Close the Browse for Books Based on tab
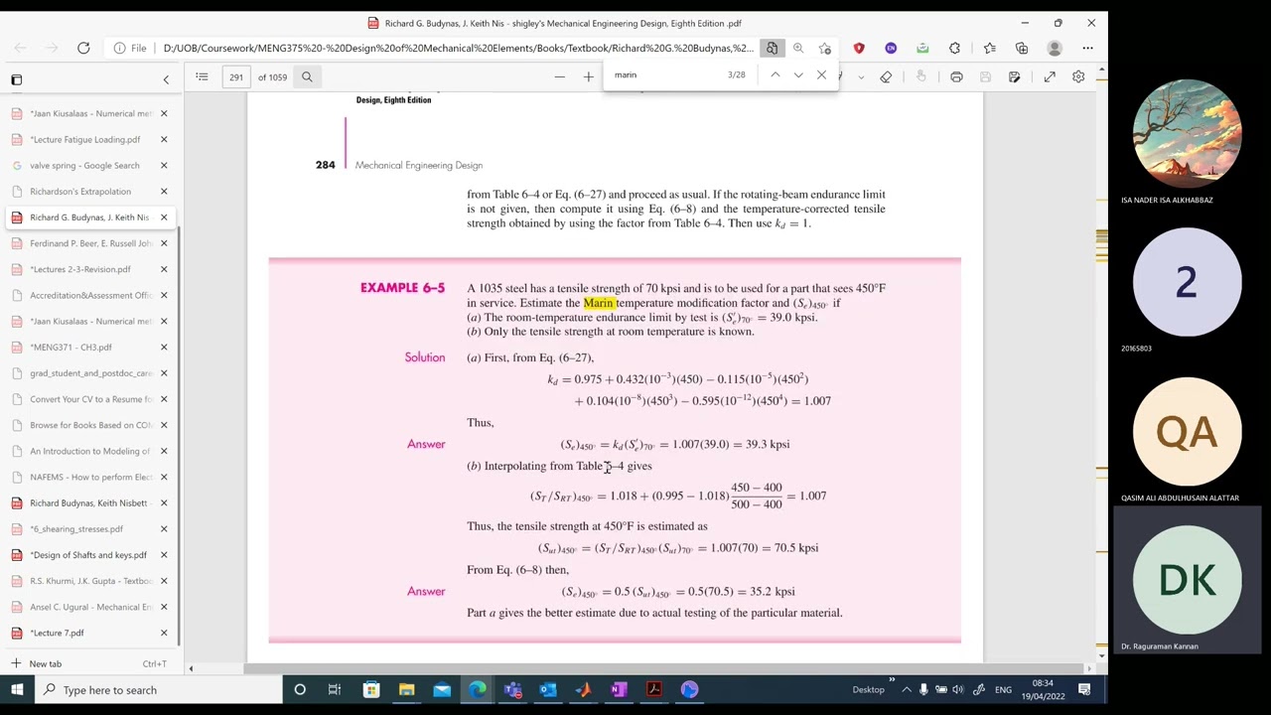1271x715 pixels. [x=164, y=425]
